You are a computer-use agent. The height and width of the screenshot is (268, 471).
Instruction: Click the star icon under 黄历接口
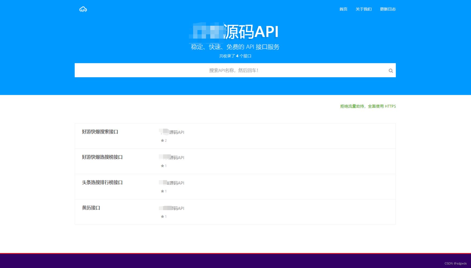click(163, 216)
